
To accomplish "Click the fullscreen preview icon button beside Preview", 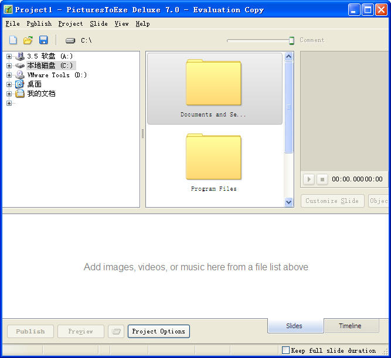I will coord(116,331).
